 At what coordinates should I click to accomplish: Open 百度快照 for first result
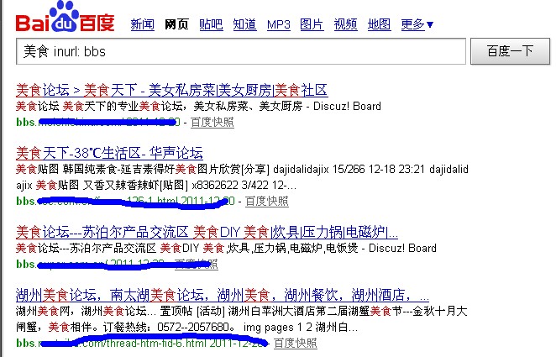click(212, 123)
